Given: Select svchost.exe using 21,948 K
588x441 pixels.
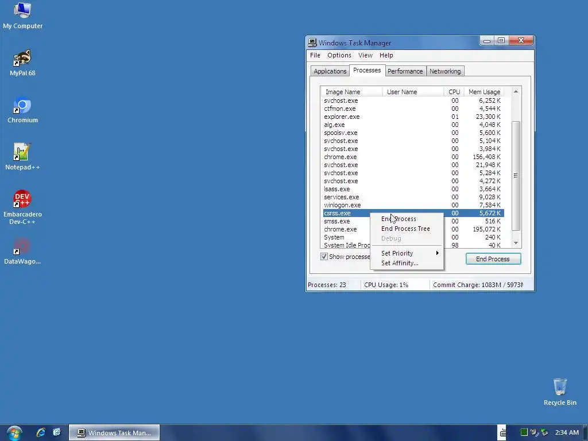Looking at the screenshot, I should click(413, 165).
